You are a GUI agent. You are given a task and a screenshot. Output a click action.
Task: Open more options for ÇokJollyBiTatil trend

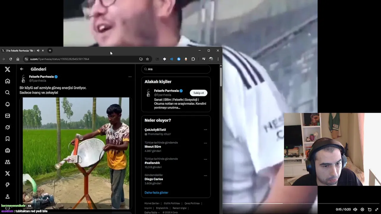click(205, 130)
